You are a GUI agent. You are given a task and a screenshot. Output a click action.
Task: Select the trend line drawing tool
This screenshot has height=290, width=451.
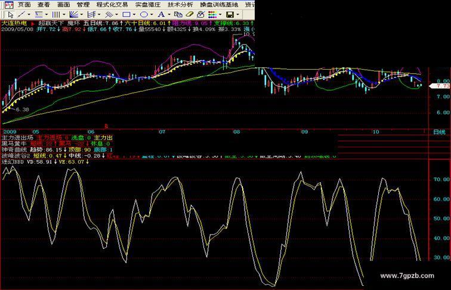[21, 14]
